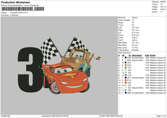Click the Zoom value '1:1'

click(x=161, y=12)
